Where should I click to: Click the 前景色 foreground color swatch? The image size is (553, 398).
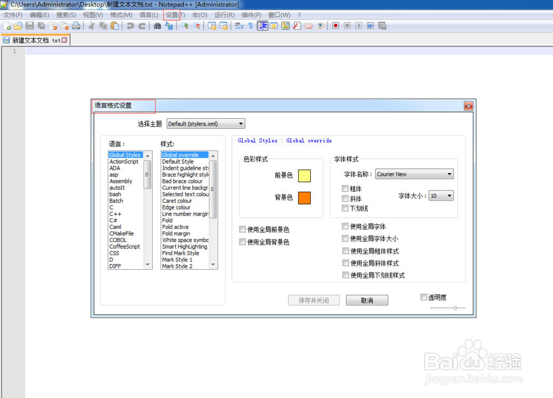coord(304,176)
